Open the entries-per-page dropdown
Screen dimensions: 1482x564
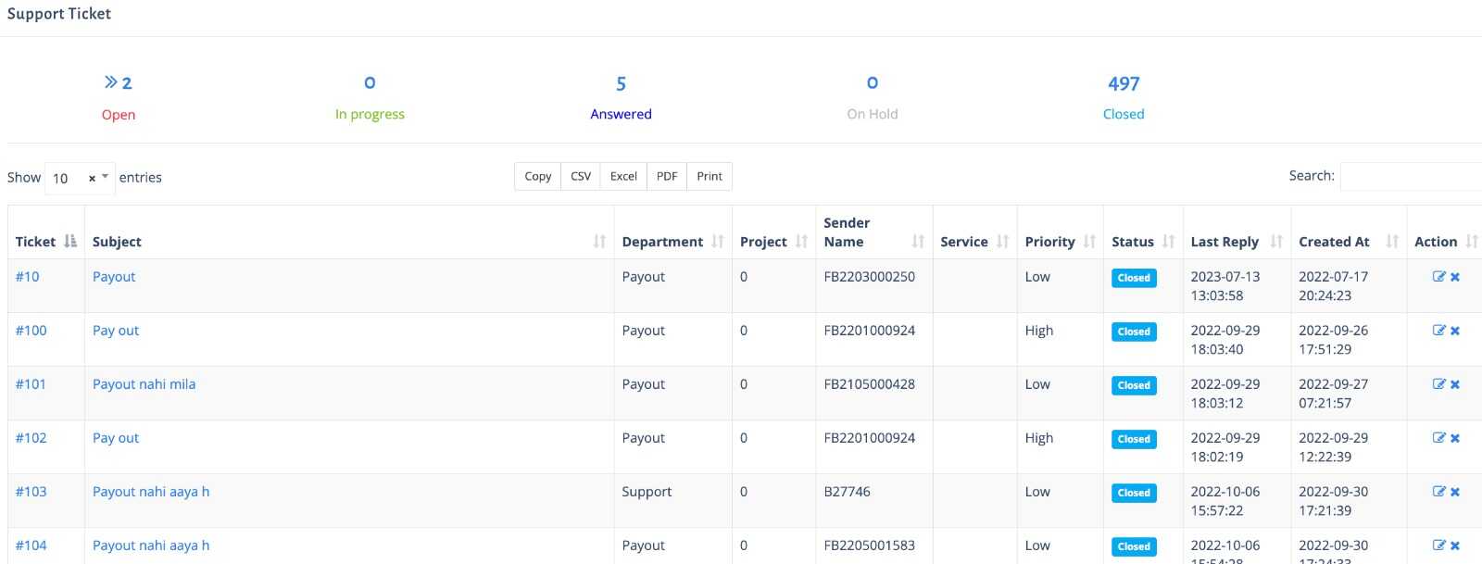[x=106, y=177]
